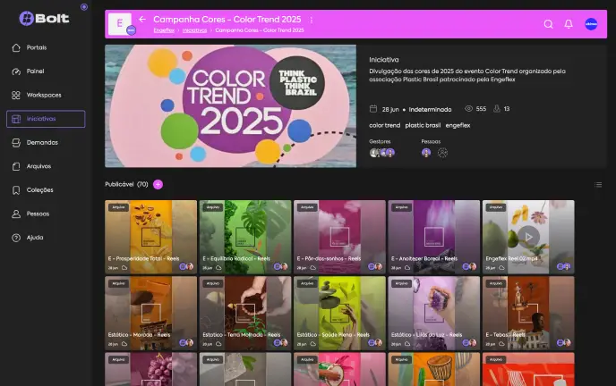616x386 pixels.
Task: Go to Workspaces in sidebar
Action: [46, 95]
